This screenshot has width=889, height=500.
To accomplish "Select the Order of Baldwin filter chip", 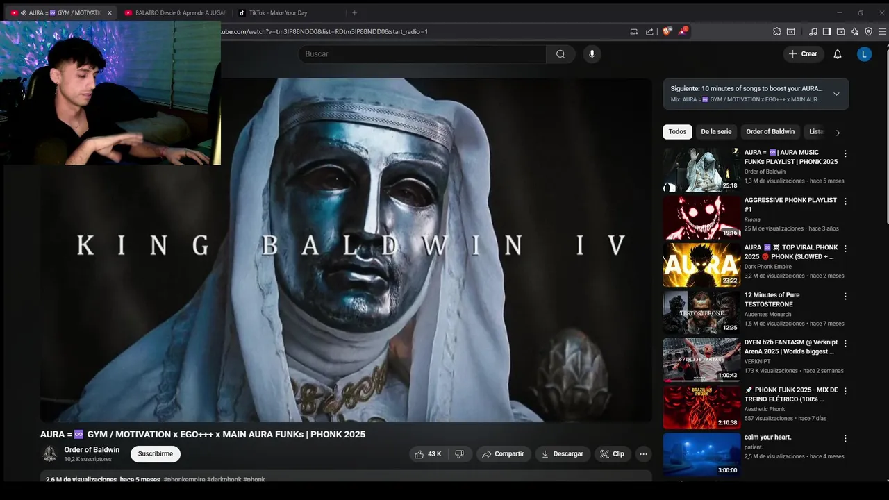I will pos(770,132).
